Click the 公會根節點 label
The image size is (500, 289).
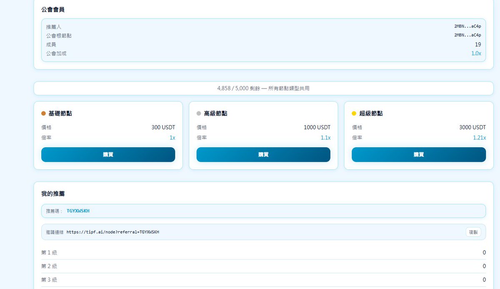click(59, 36)
